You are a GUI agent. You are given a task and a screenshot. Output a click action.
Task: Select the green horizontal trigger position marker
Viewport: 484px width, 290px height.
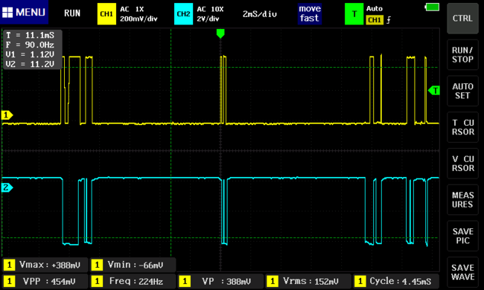pos(220,33)
